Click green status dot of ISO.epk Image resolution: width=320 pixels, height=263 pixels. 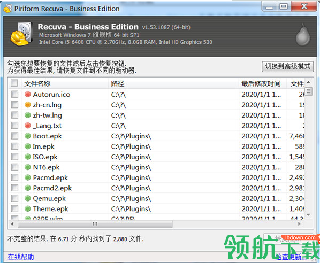pos(28,157)
